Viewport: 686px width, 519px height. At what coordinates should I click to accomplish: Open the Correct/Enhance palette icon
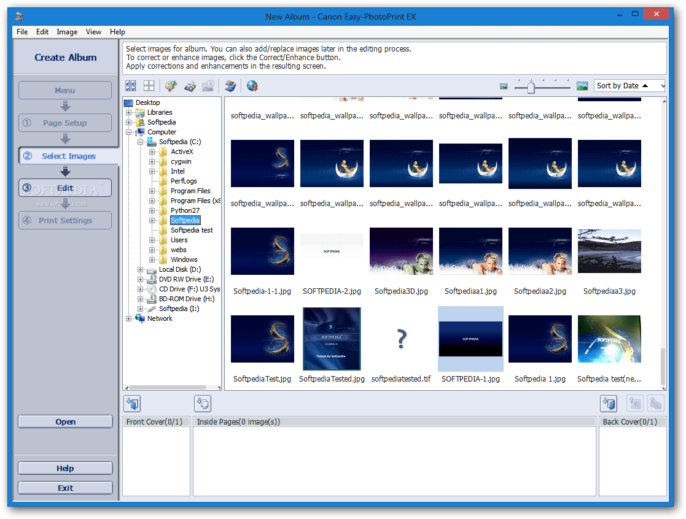coord(171,86)
